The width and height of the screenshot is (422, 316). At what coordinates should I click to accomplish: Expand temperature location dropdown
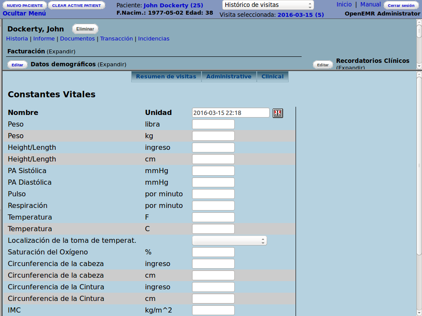click(x=229, y=241)
